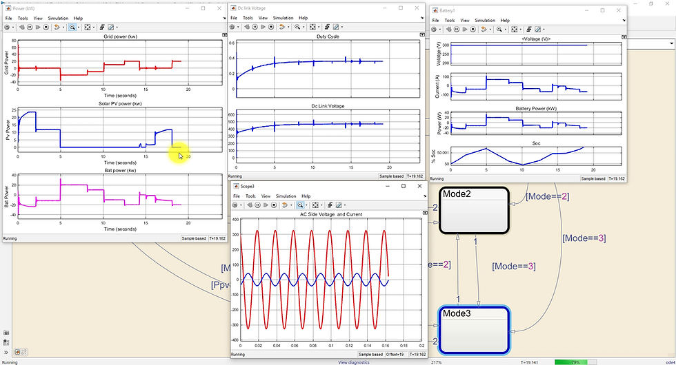676x365 pixels.
Task: Highlight block icon in Scope3 window
Action: coord(284,205)
